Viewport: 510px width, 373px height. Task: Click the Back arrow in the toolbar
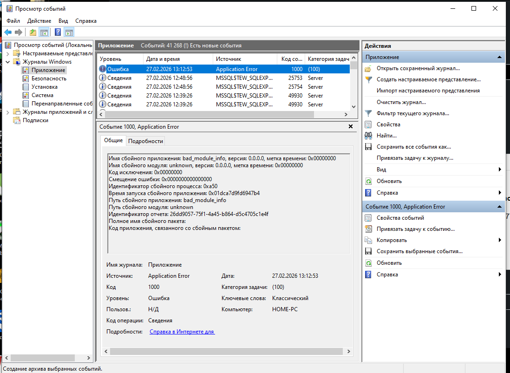coord(8,32)
